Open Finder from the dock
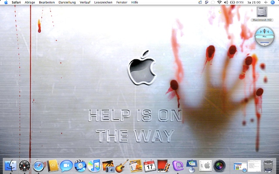The image size is (279, 174). [x=11, y=165]
